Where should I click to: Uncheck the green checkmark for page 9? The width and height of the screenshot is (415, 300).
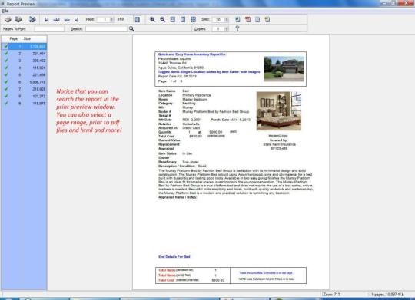[6, 104]
